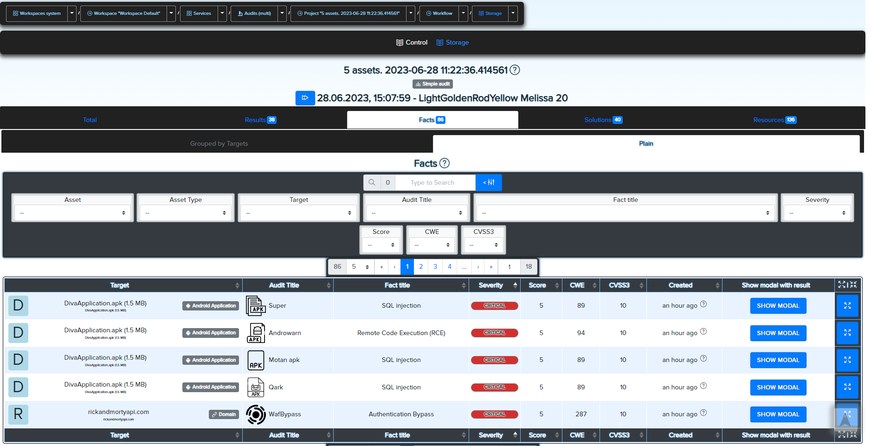Click the Simple audit badge

(x=432, y=84)
